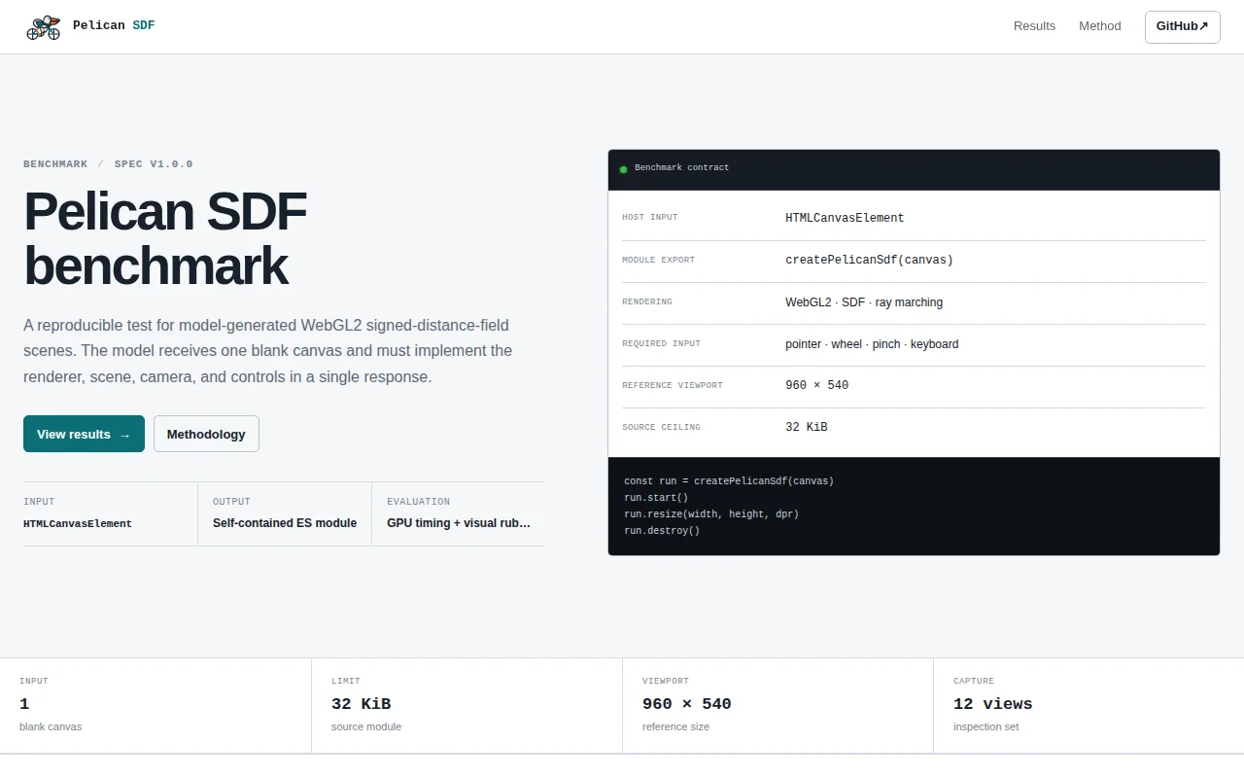
Task: Select the HOST INPUT row label
Action: tap(650, 218)
